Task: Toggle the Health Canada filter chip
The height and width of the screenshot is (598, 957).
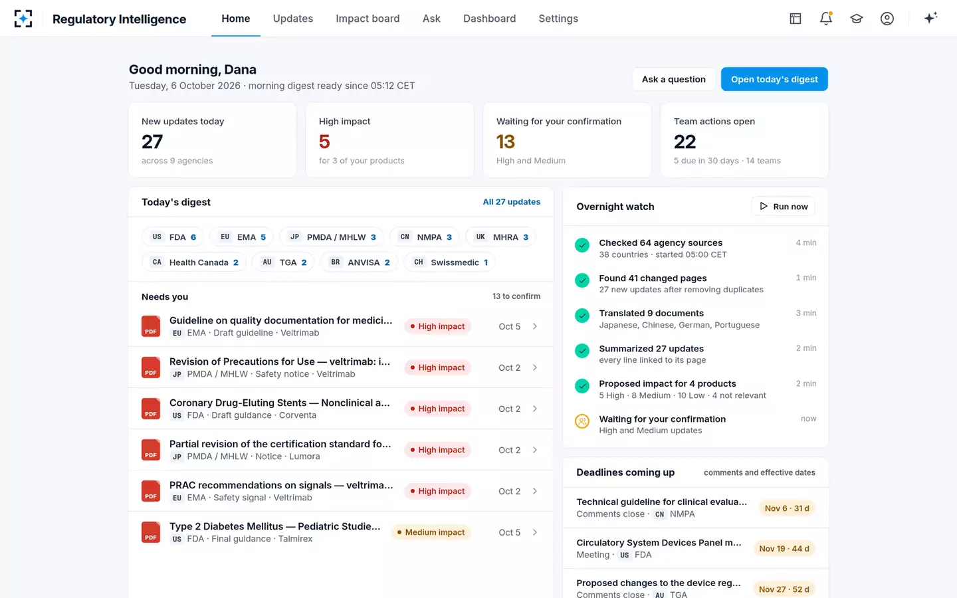Action: (x=194, y=262)
